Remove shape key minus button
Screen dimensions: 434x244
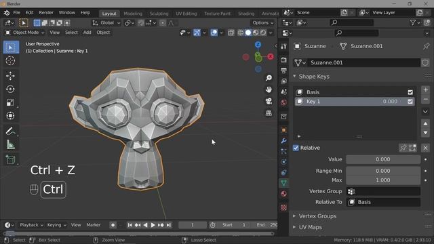point(426,99)
